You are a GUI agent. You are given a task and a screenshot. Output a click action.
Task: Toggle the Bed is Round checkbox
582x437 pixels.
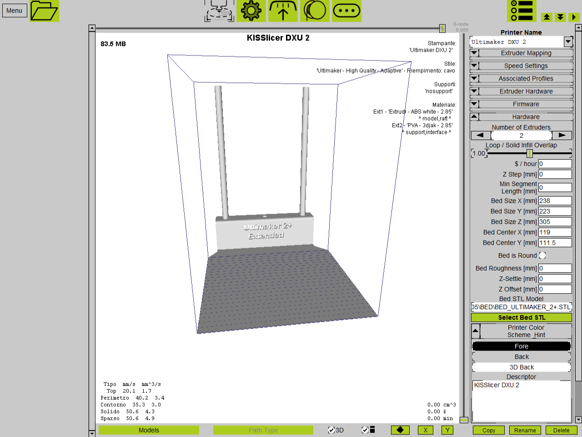pyautogui.click(x=542, y=256)
